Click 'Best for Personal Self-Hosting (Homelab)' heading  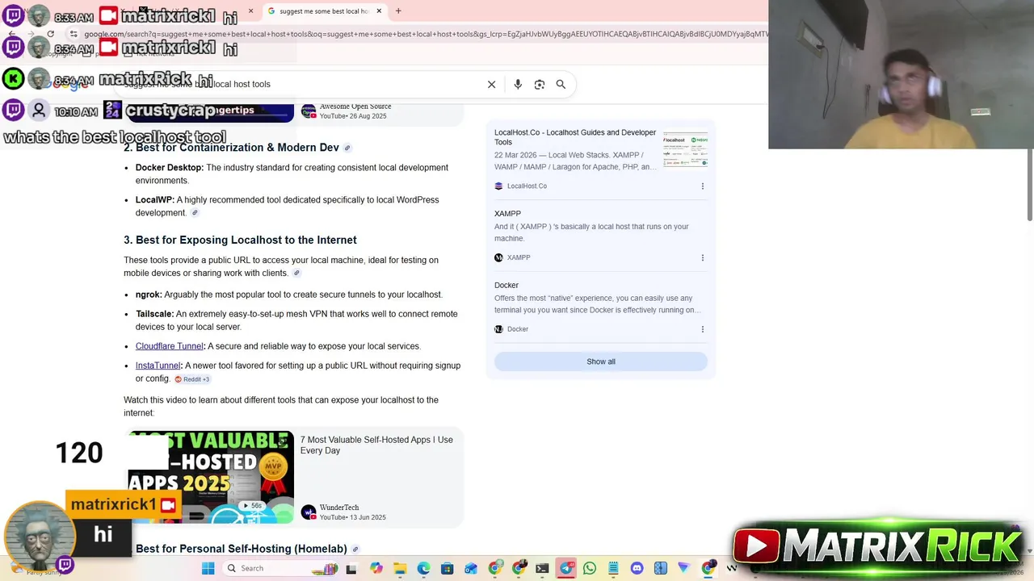(x=241, y=550)
